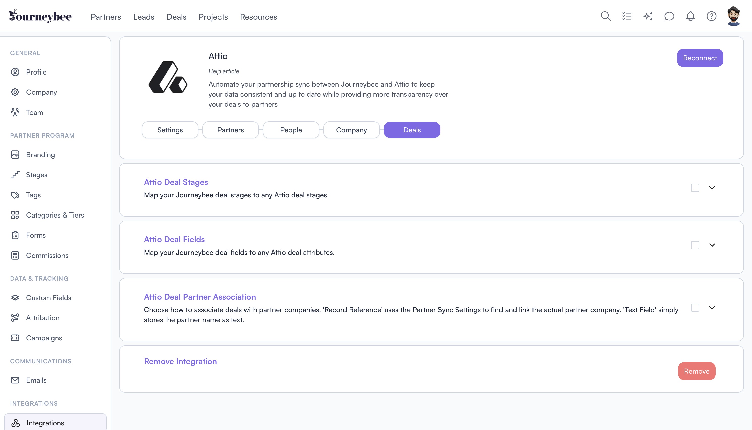
Task: Enable the Attio Deal Stages checkbox
Action: [x=695, y=188]
